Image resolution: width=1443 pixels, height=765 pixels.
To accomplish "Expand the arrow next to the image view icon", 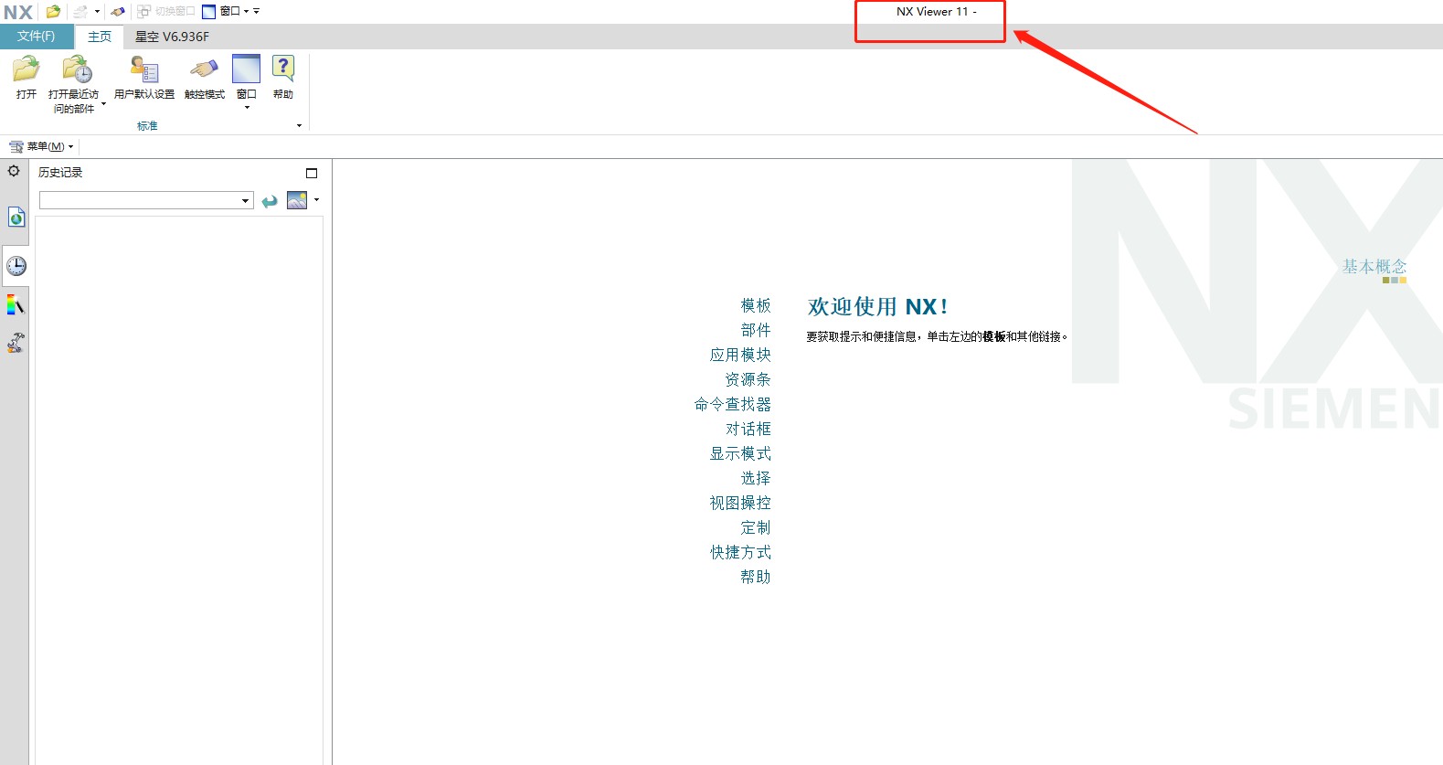I will pos(316,200).
